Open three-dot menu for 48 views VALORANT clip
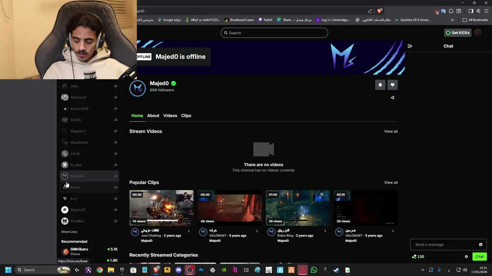 pos(257,231)
